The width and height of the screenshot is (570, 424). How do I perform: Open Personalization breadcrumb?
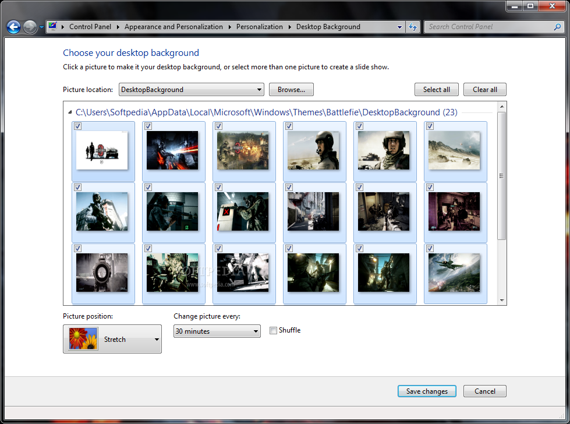[x=260, y=27]
